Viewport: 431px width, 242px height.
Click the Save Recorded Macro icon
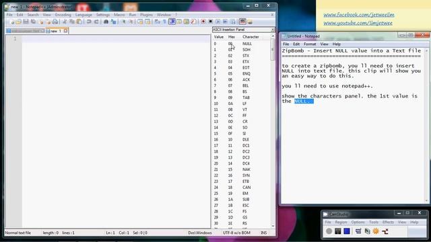point(233,22)
